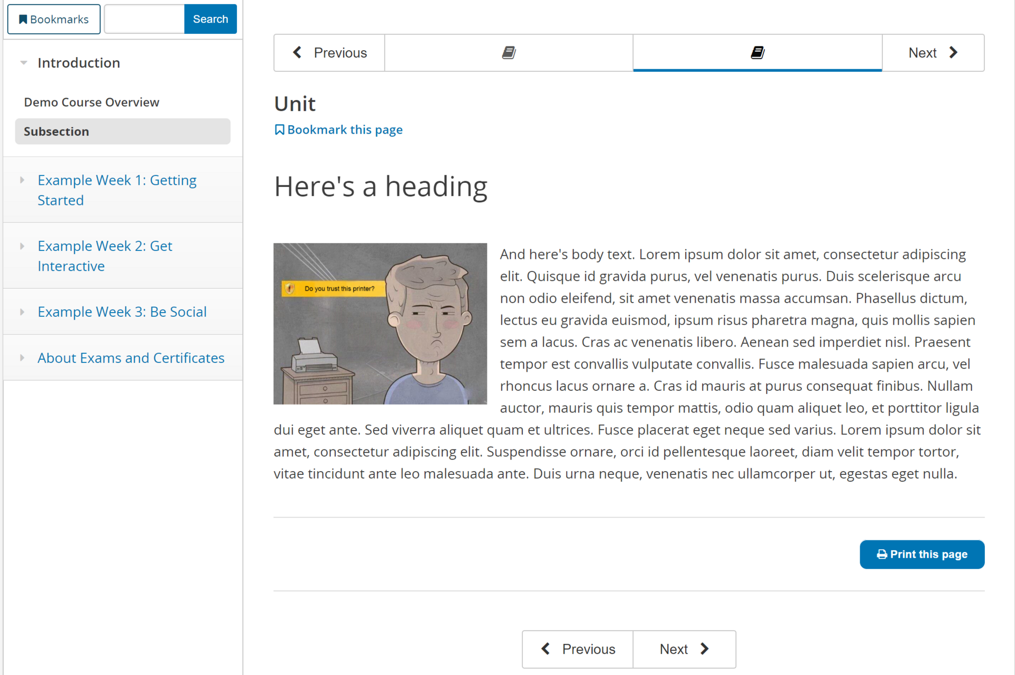Click in the course search input field

144,20
